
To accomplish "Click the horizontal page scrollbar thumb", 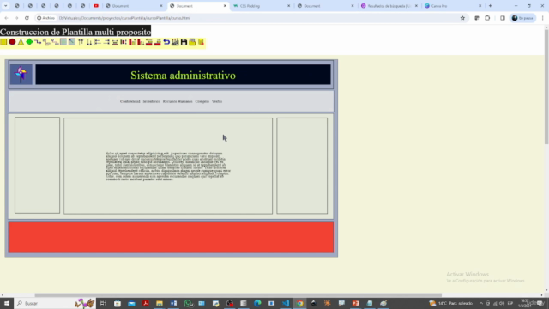I will 238,295.
